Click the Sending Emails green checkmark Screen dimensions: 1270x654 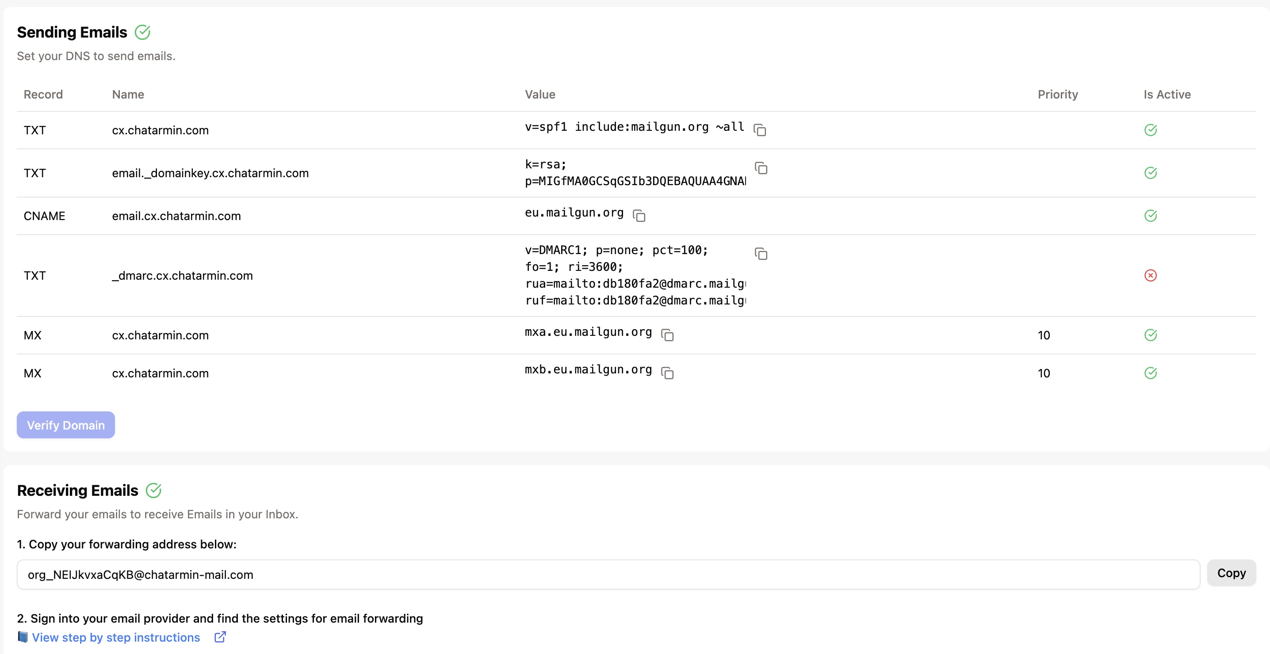tap(142, 33)
